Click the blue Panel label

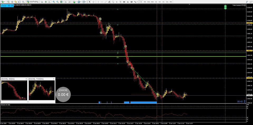(x=4, y=6)
